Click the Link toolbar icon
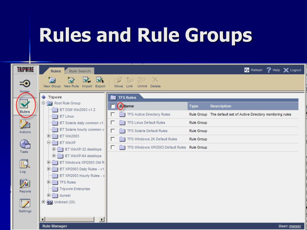Screen dimensions: 307x230 (x=130, y=80)
